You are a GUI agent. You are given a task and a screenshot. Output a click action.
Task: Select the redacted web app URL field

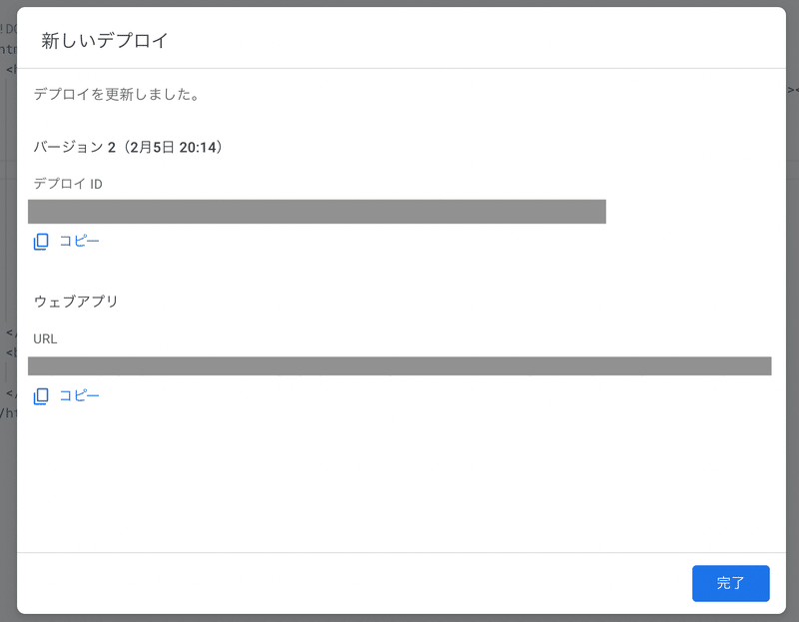point(399,366)
